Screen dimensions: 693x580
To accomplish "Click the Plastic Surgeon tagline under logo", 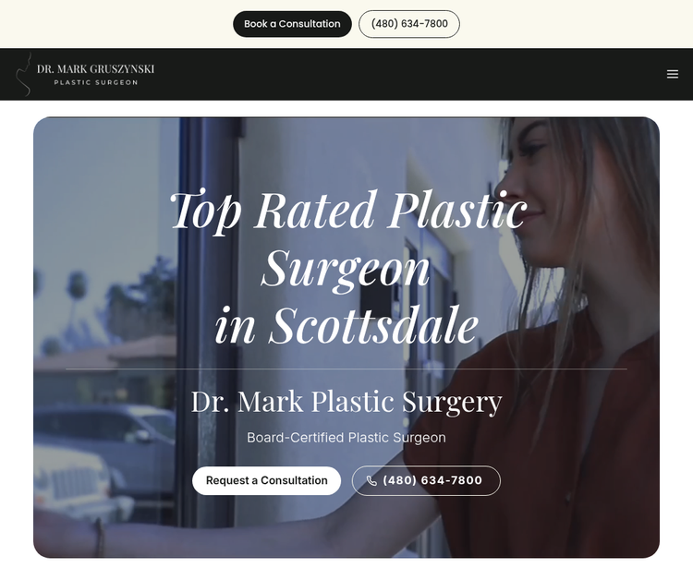I will [x=96, y=82].
